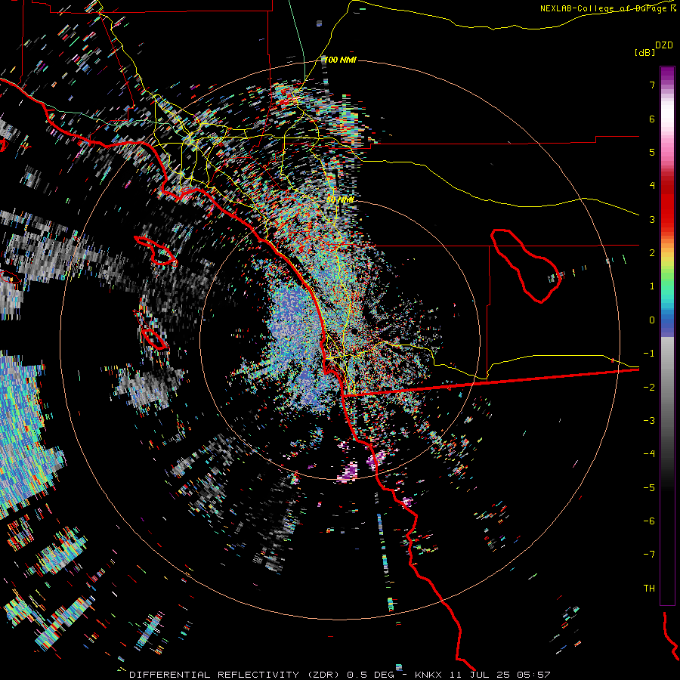Click the "TH" threshold label on scale
Viewport: 680px width, 680px height.
[x=649, y=589]
